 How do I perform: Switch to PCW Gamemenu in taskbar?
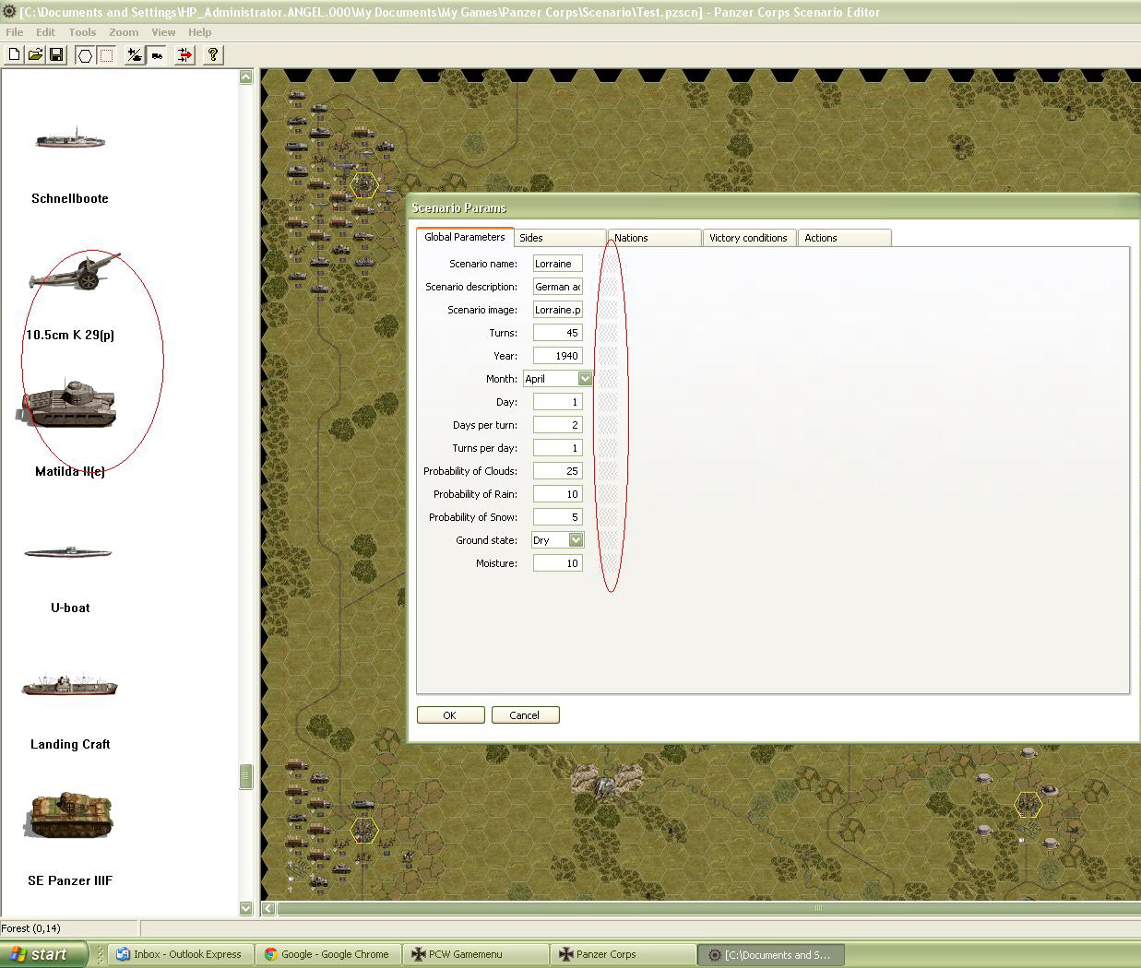[x=475, y=954]
